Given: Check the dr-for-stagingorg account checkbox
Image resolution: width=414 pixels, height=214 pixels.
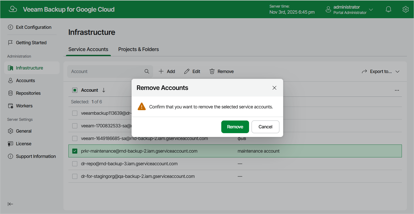Looking at the screenshot, I should click(75, 176).
